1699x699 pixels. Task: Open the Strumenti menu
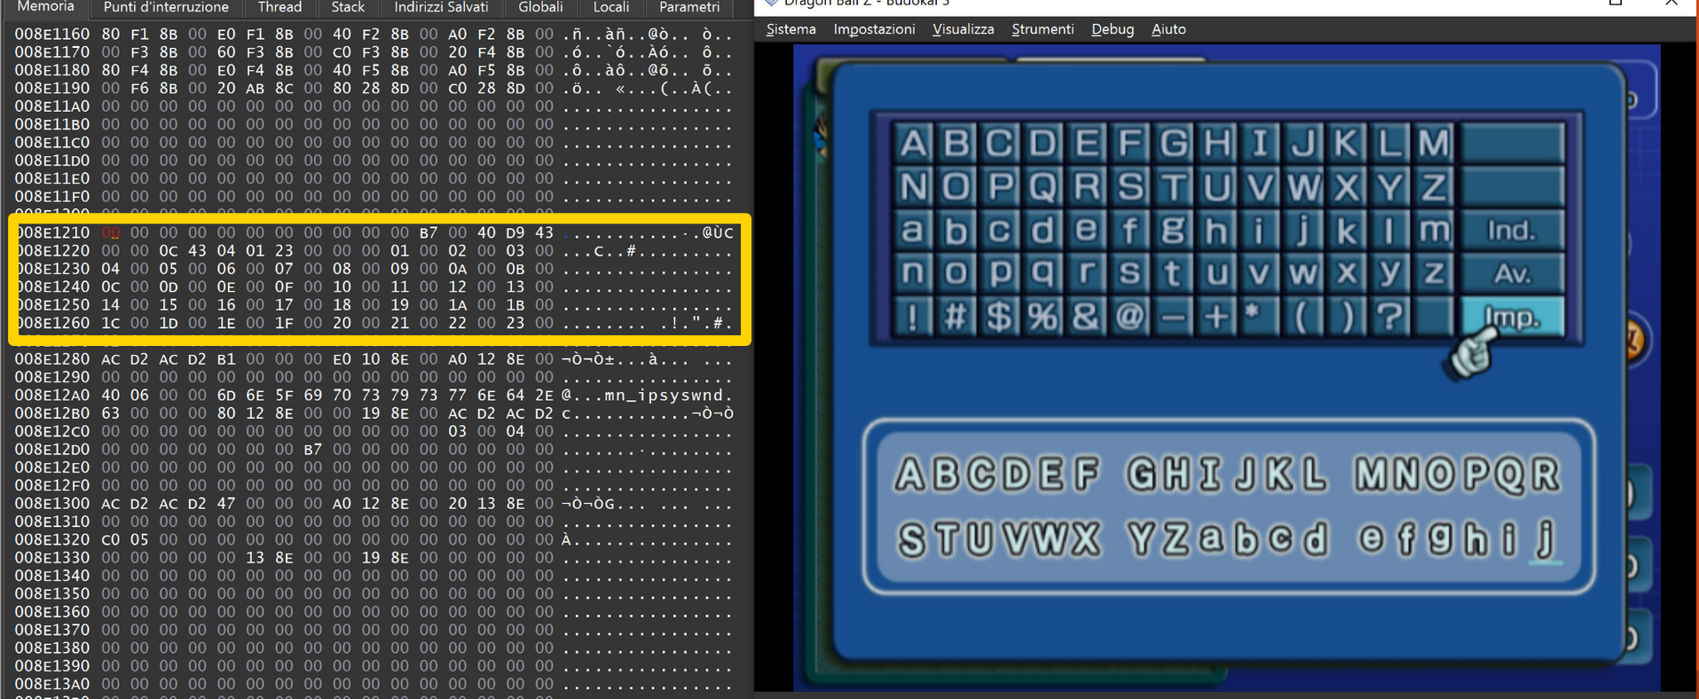pos(1042,29)
